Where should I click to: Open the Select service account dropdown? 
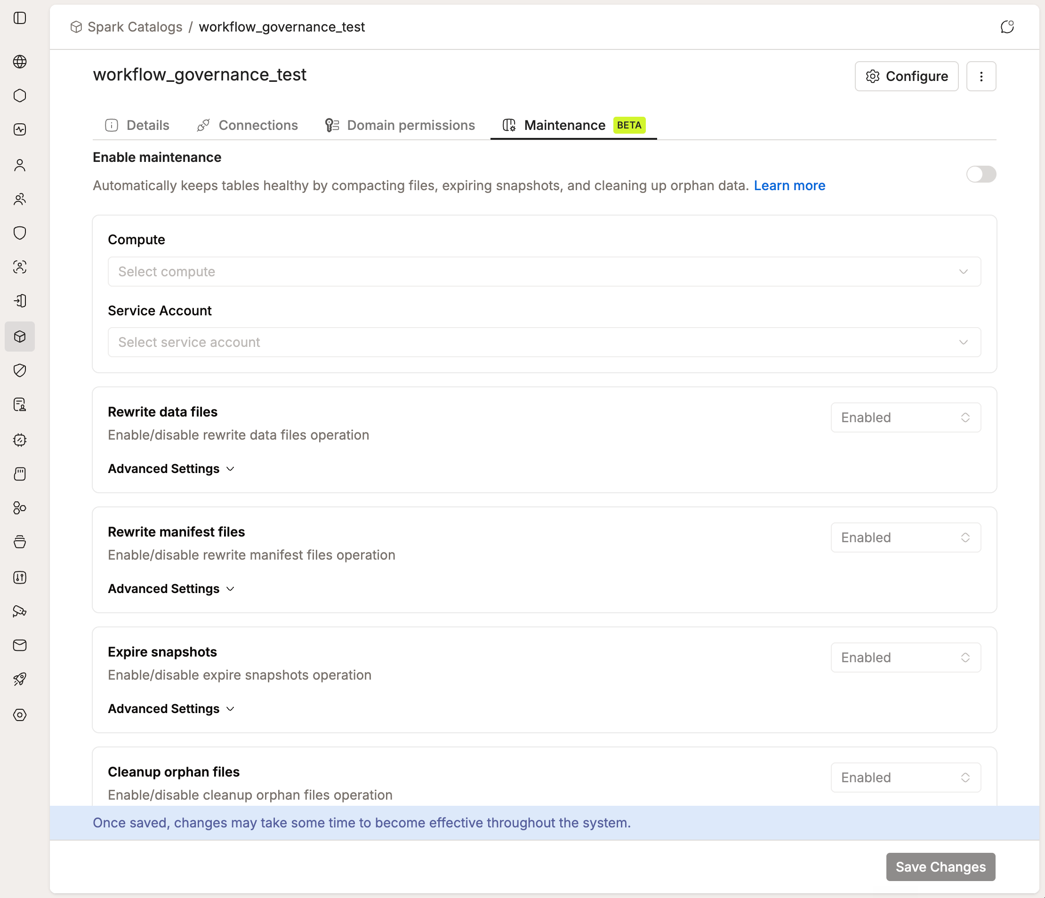(544, 342)
